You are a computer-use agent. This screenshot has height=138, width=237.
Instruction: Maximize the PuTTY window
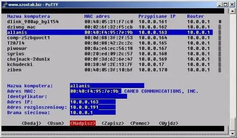pos(225,4)
